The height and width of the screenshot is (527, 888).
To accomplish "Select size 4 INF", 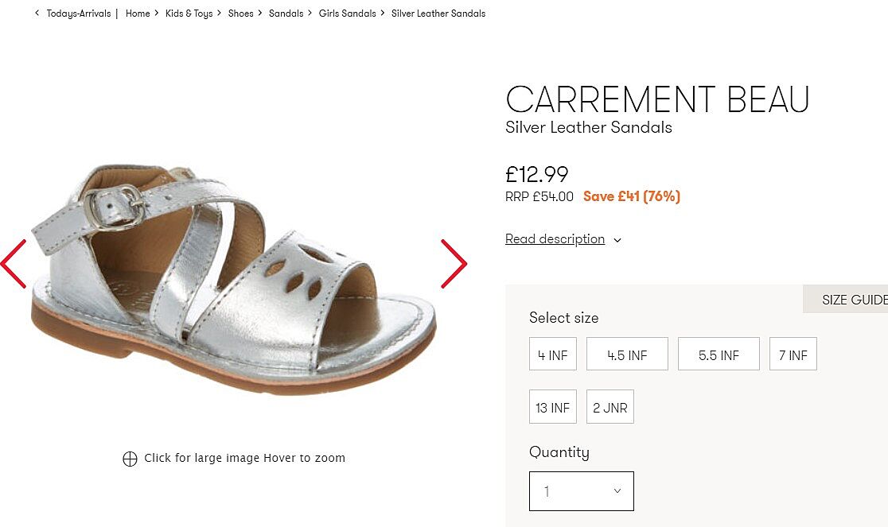I will 552,355.
